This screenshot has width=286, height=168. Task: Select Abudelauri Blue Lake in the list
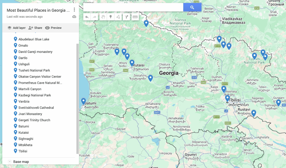click(x=34, y=39)
